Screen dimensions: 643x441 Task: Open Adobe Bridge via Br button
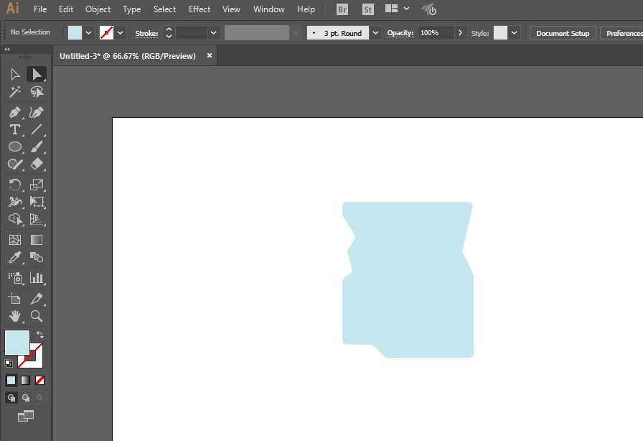click(342, 9)
